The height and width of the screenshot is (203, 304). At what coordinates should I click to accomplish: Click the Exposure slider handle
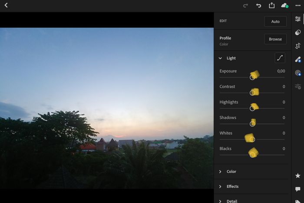[x=252, y=77]
